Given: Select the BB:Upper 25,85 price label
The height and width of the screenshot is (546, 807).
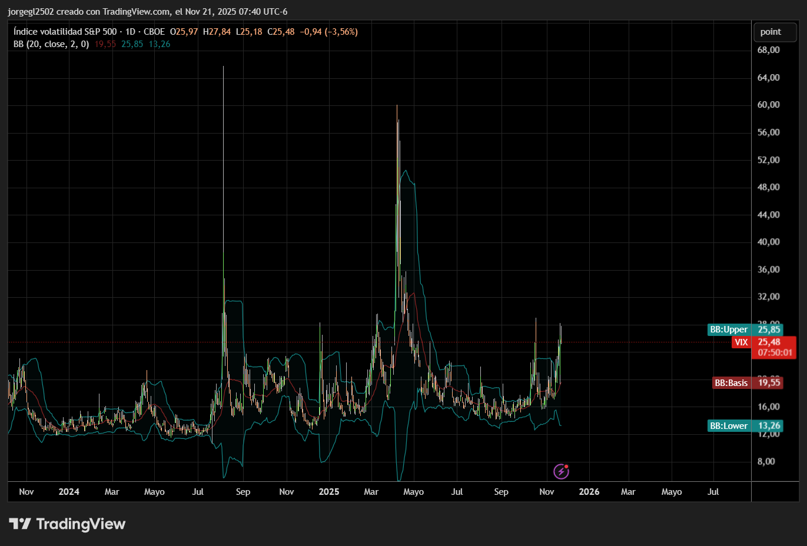Looking at the screenshot, I should click(745, 329).
